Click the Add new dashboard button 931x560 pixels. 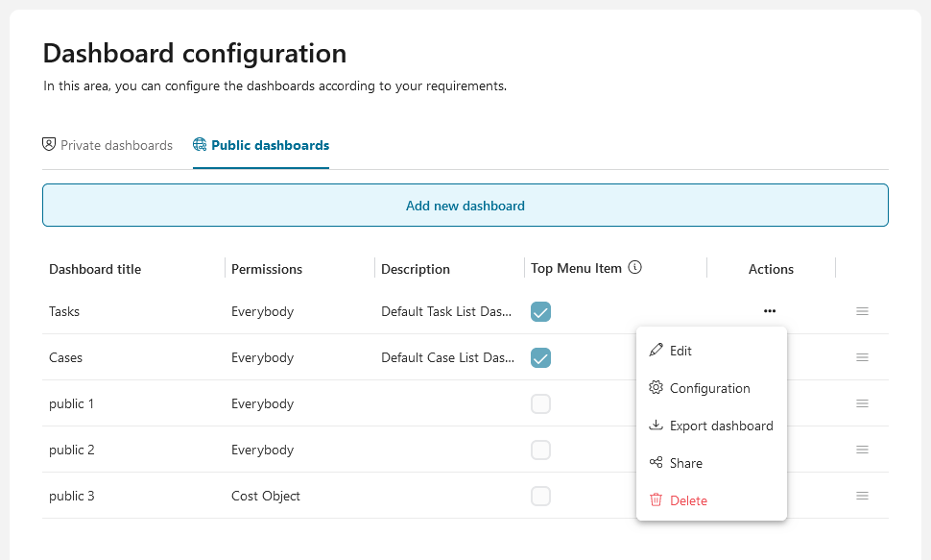(x=465, y=206)
